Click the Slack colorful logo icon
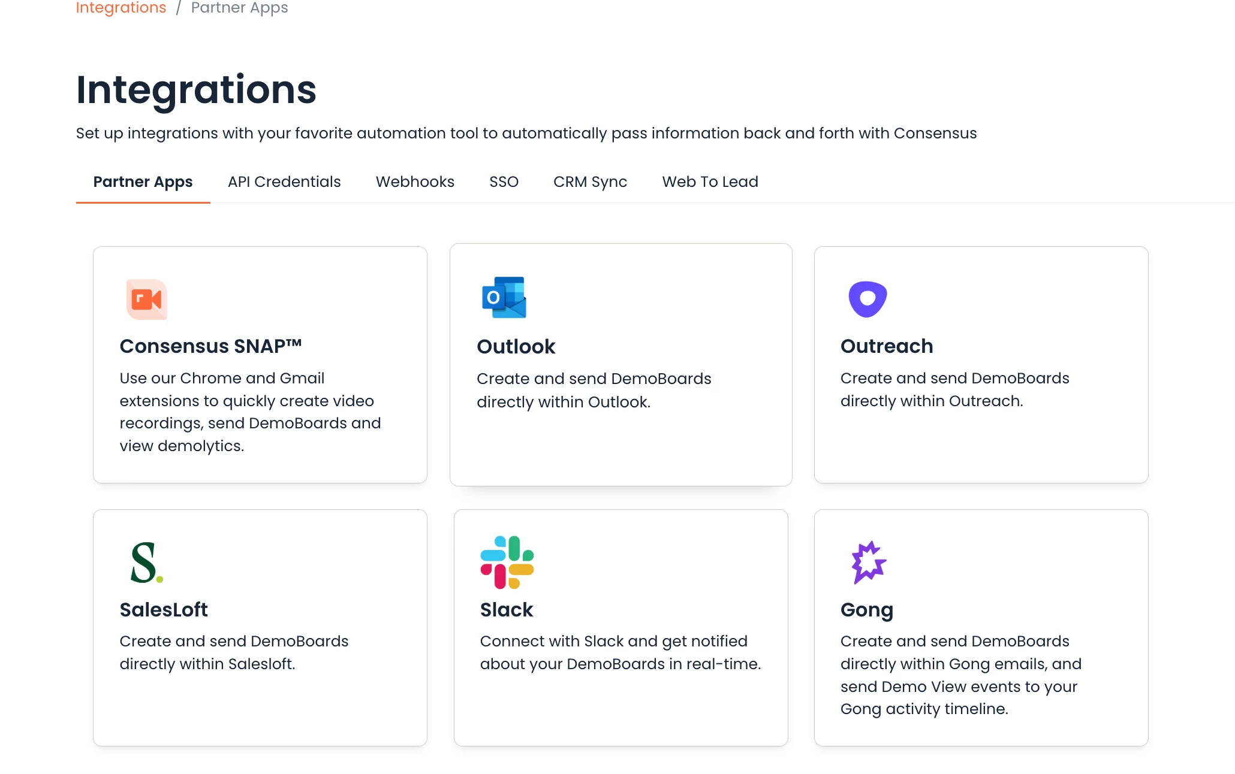1235x774 pixels. tap(507, 562)
